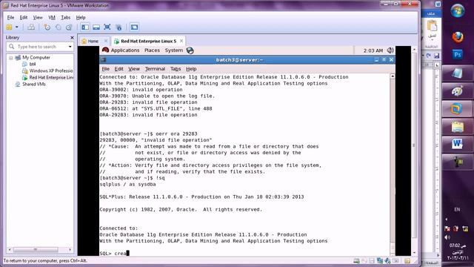This screenshot has width=474, height=267.
Task: Take a snapshot using the snapshot toolbar icon
Action: coord(47,27)
